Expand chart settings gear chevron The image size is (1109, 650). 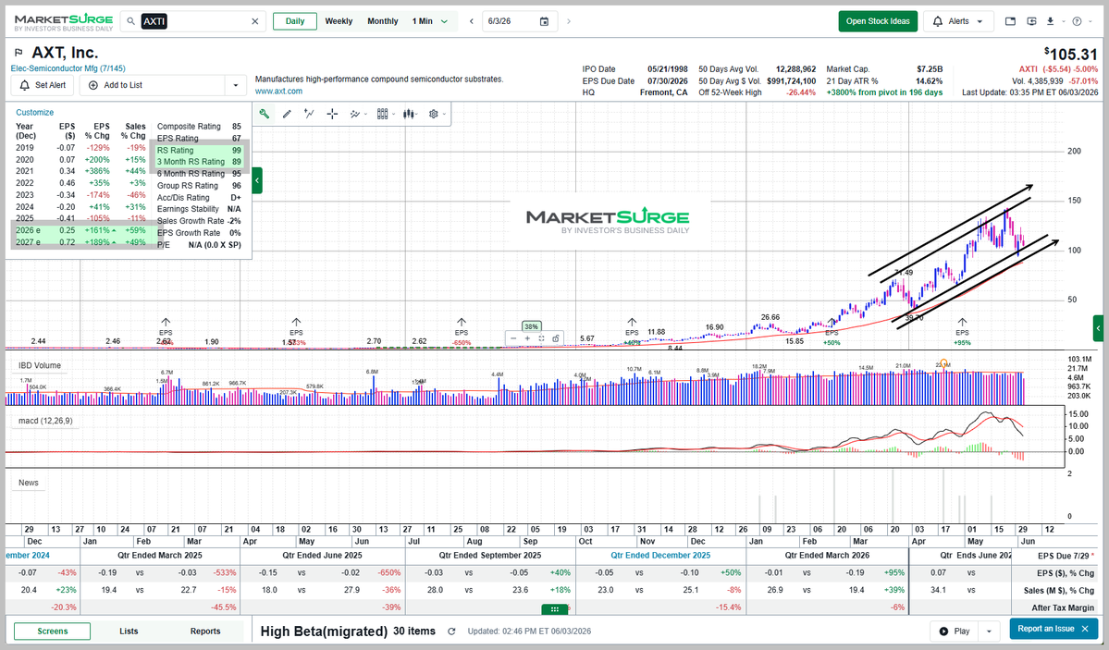pos(444,114)
